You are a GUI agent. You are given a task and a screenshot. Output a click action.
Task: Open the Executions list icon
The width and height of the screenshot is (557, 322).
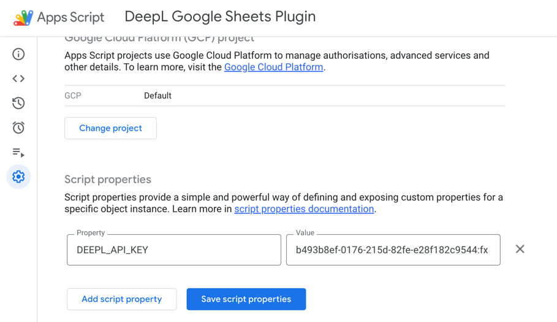click(18, 153)
